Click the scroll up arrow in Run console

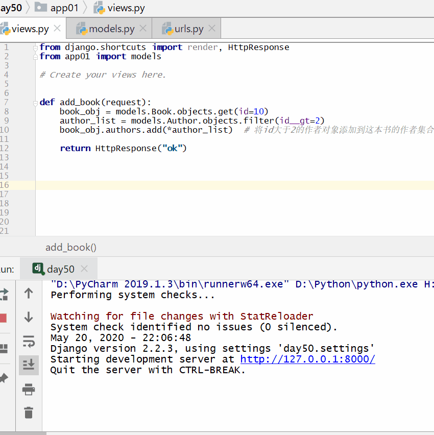(x=29, y=293)
